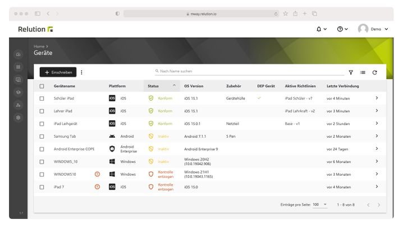This screenshot has width=403, height=230.
Task: Open the Einträge pro Seite dropdown
Action: click(x=320, y=205)
